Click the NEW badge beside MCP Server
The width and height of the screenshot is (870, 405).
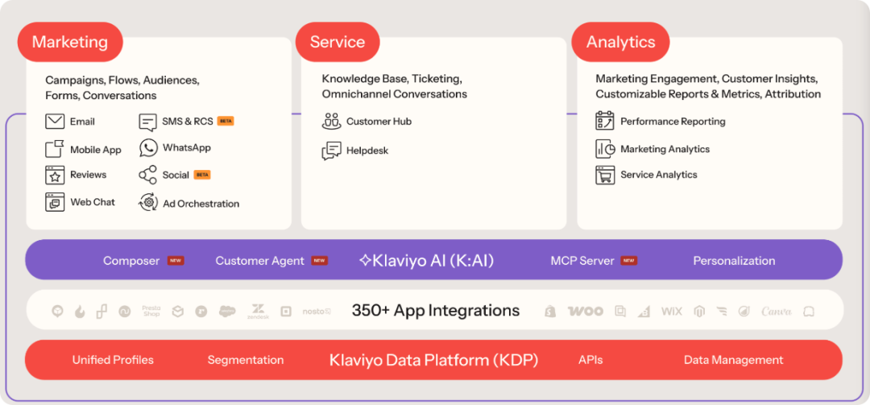pyautogui.click(x=628, y=260)
